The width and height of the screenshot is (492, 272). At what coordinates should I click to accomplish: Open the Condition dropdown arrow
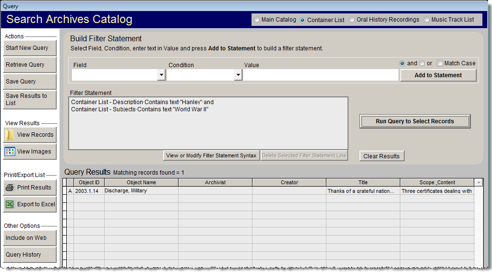tap(238, 75)
